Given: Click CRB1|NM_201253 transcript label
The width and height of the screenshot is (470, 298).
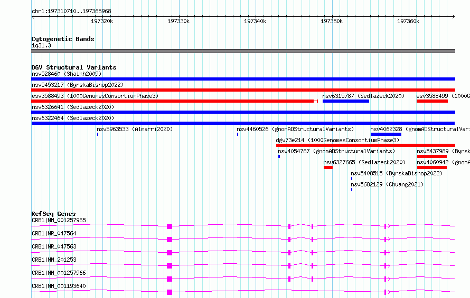Looking at the screenshot, I should (x=54, y=260).
